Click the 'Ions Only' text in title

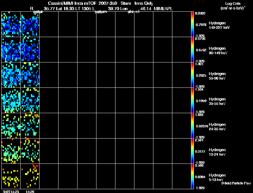point(144,3)
